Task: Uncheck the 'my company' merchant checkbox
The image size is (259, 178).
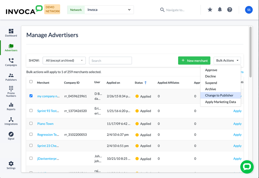Action: [x=31, y=96]
